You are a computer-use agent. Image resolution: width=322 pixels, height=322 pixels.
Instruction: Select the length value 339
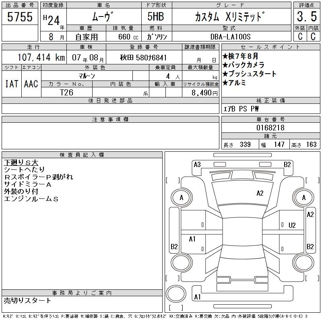(x=245, y=144)
